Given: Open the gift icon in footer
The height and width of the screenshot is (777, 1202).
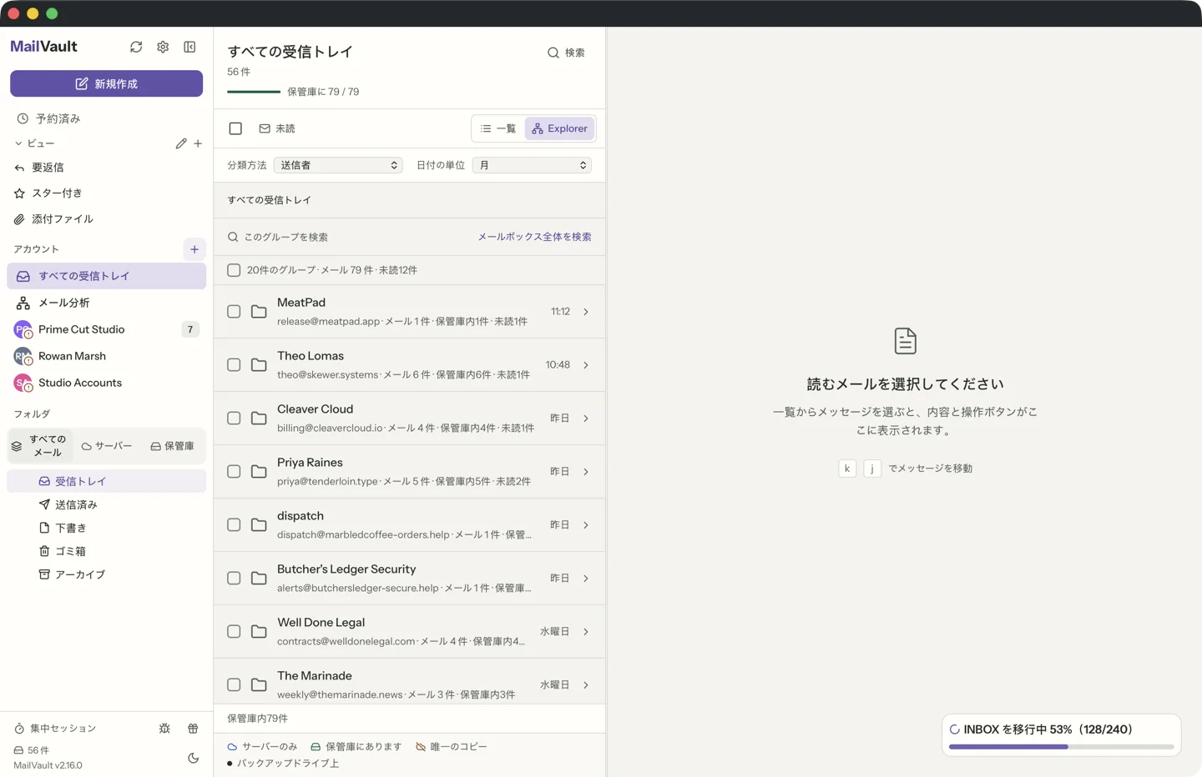Looking at the screenshot, I should [193, 729].
